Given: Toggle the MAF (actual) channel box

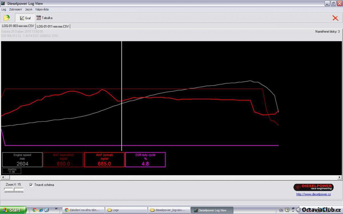Looking at the screenshot, I should pyautogui.click(x=104, y=160).
